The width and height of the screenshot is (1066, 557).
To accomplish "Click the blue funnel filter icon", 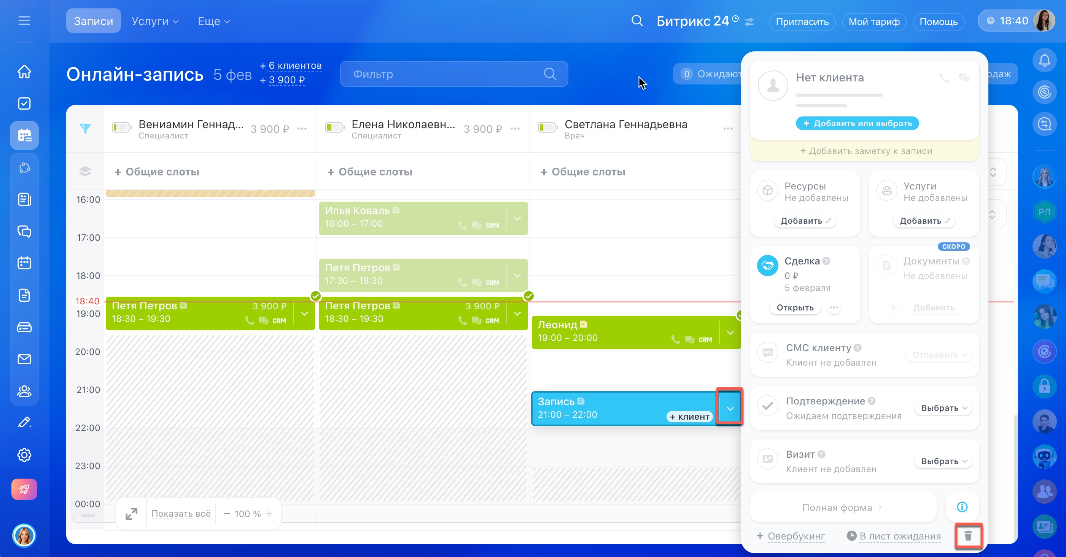I will tap(85, 129).
